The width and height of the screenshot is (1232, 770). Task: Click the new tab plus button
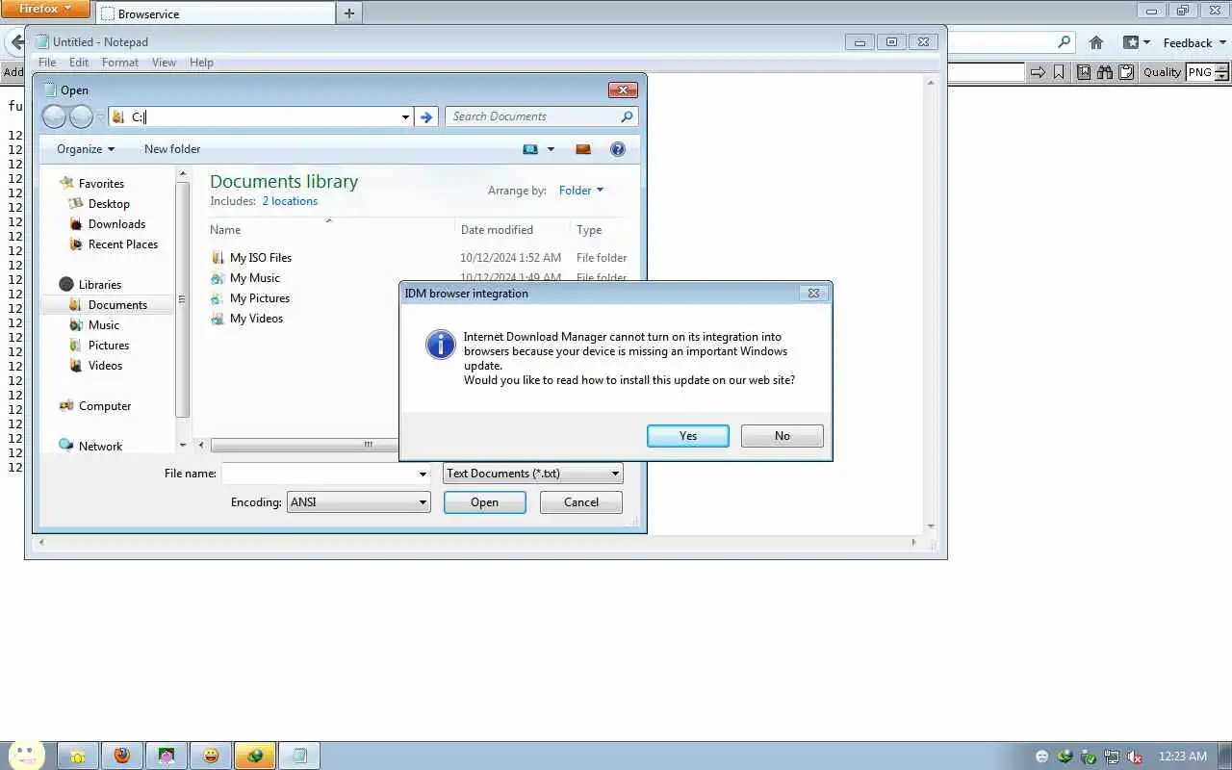coord(349,13)
